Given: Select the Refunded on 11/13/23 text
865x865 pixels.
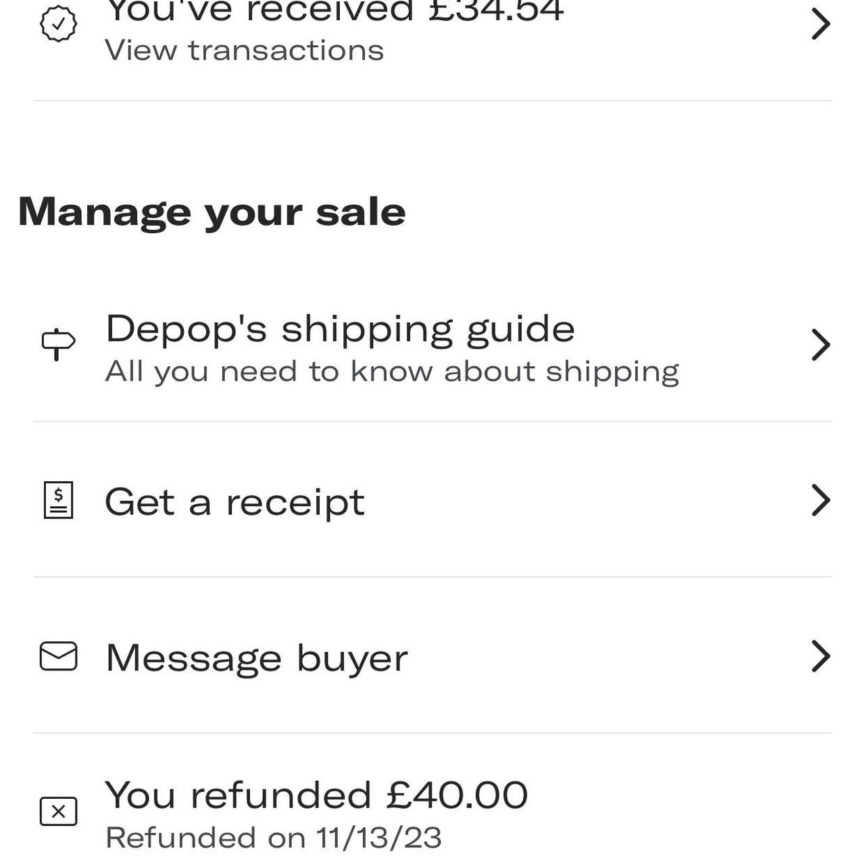Looking at the screenshot, I should coord(273,837).
